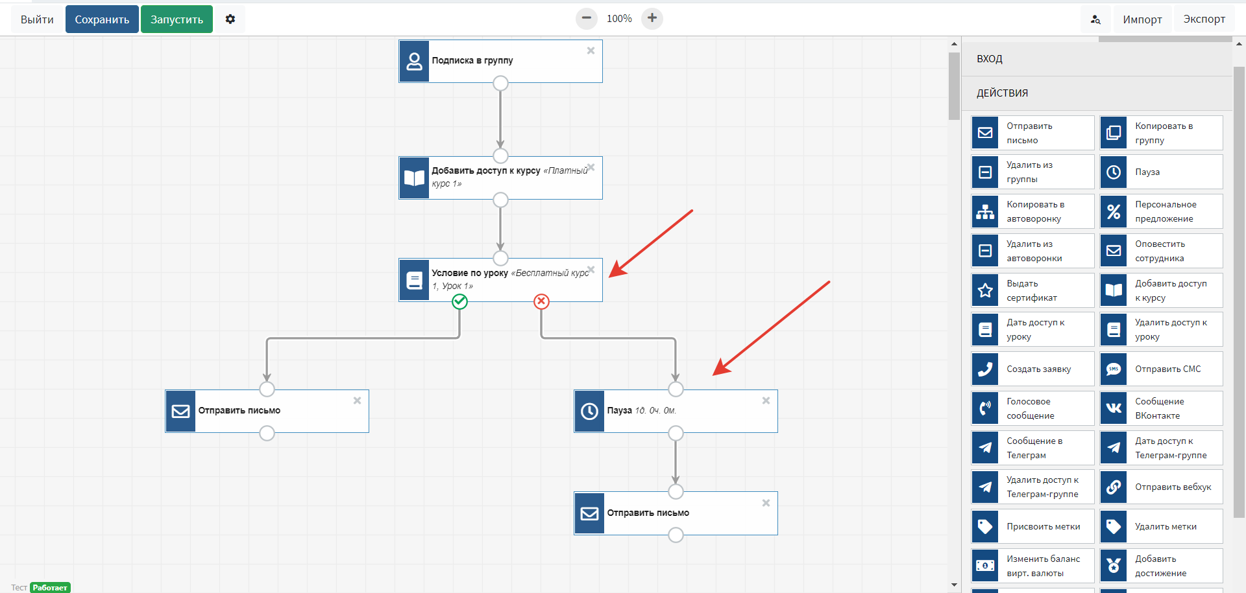
Task: Choose the Send SMS action icon
Action: 1114,369
